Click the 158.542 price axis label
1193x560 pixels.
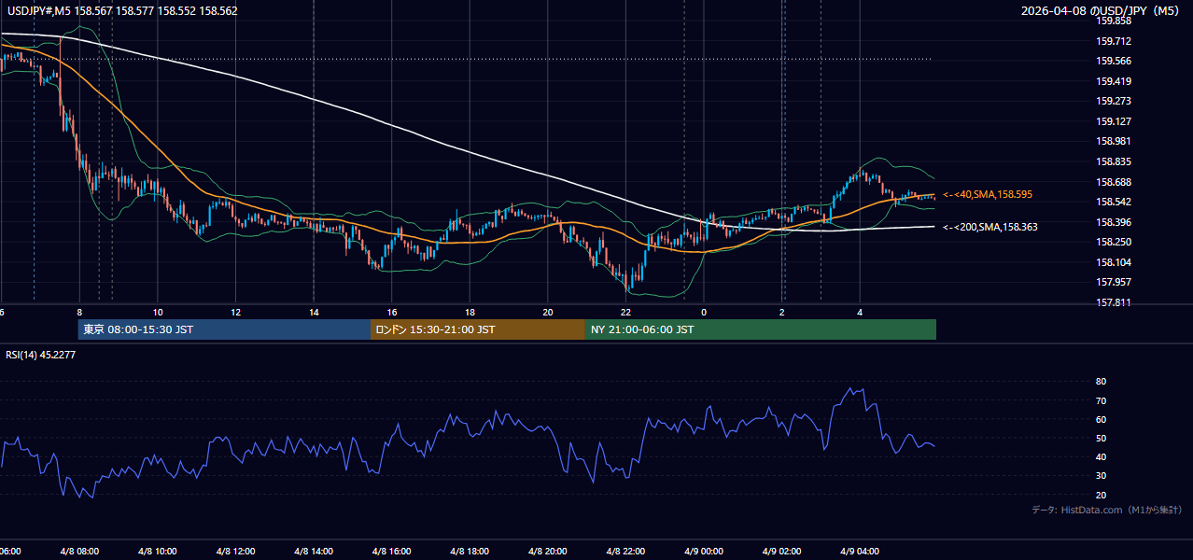point(1114,202)
